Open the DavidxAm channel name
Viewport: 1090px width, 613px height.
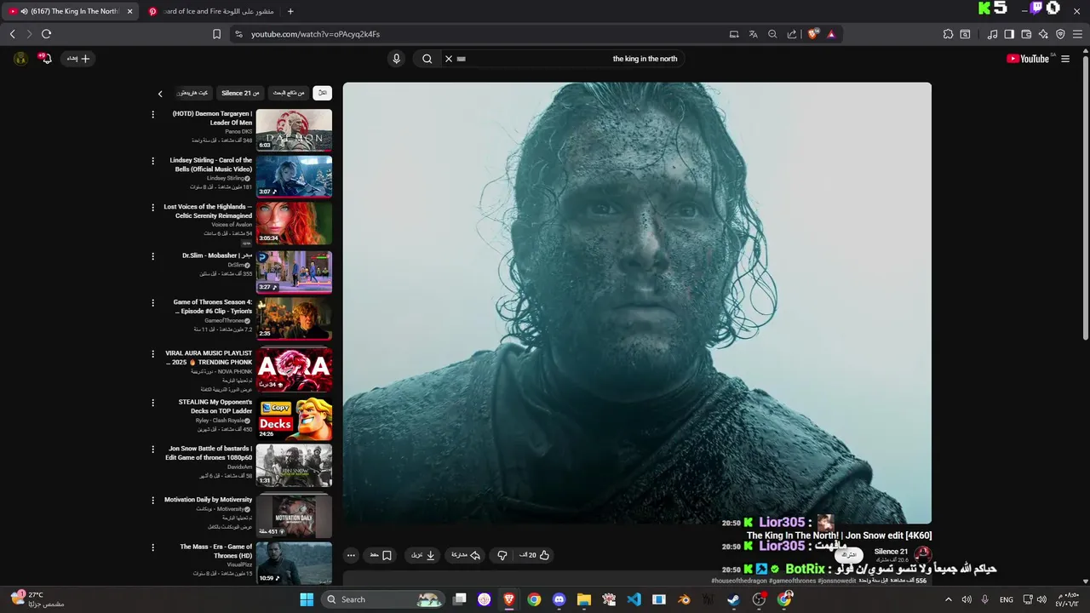pyautogui.click(x=239, y=467)
